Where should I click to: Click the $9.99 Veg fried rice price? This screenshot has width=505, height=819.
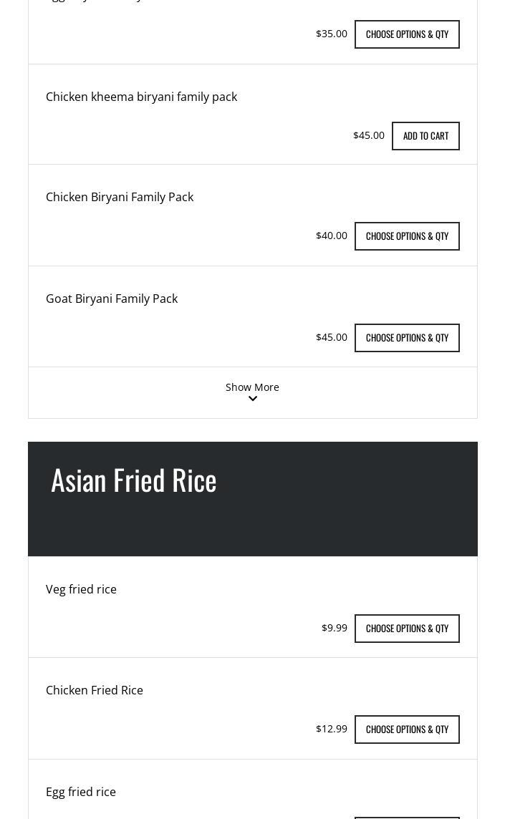click(x=334, y=628)
